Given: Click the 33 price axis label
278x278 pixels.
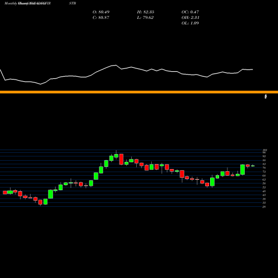Looking at the screenshot, I should pyautogui.click(x=264, y=203).
